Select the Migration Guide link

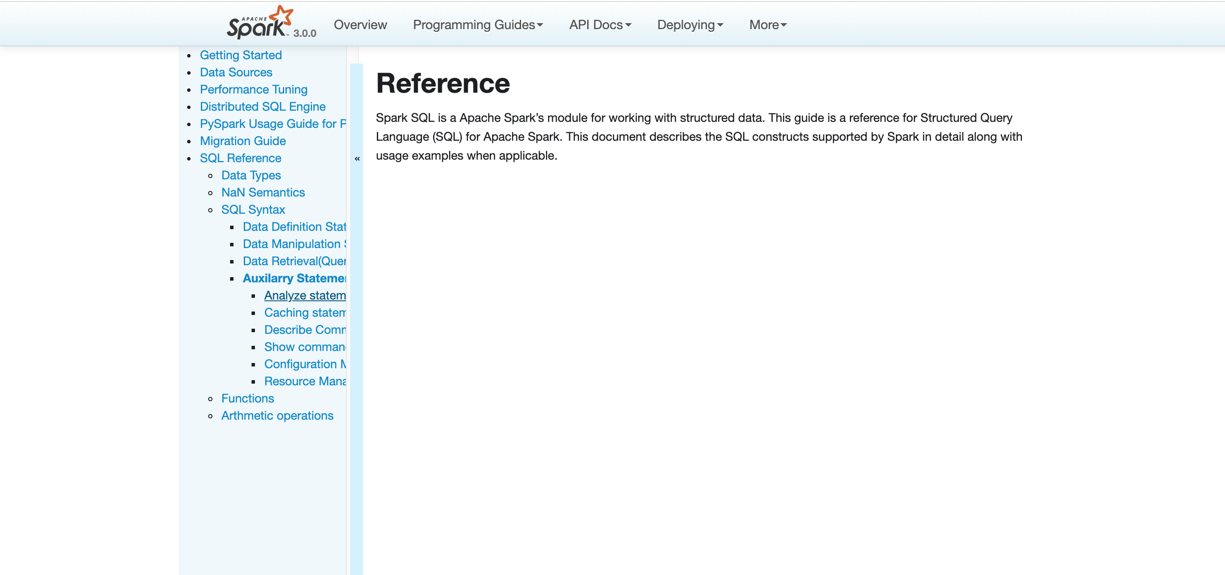pyautogui.click(x=243, y=141)
